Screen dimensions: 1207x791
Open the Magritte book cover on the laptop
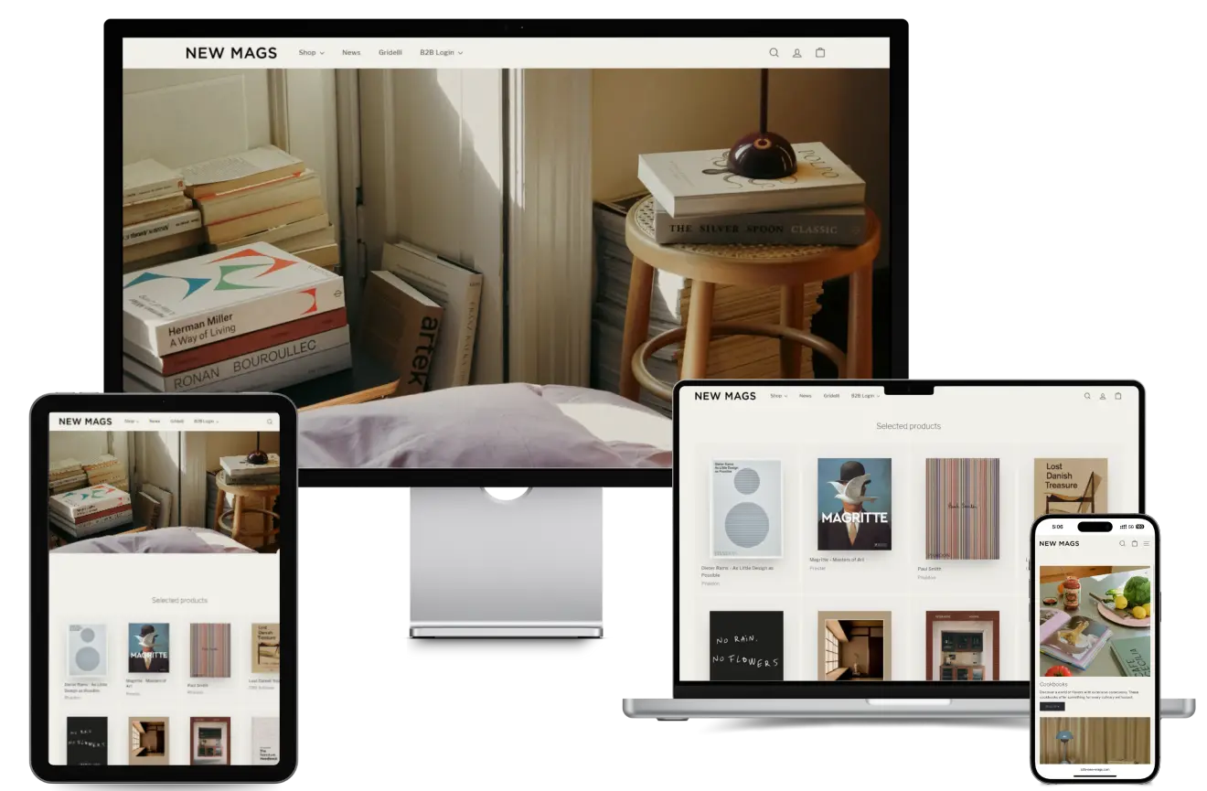pyautogui.click(x=854, y=504)
